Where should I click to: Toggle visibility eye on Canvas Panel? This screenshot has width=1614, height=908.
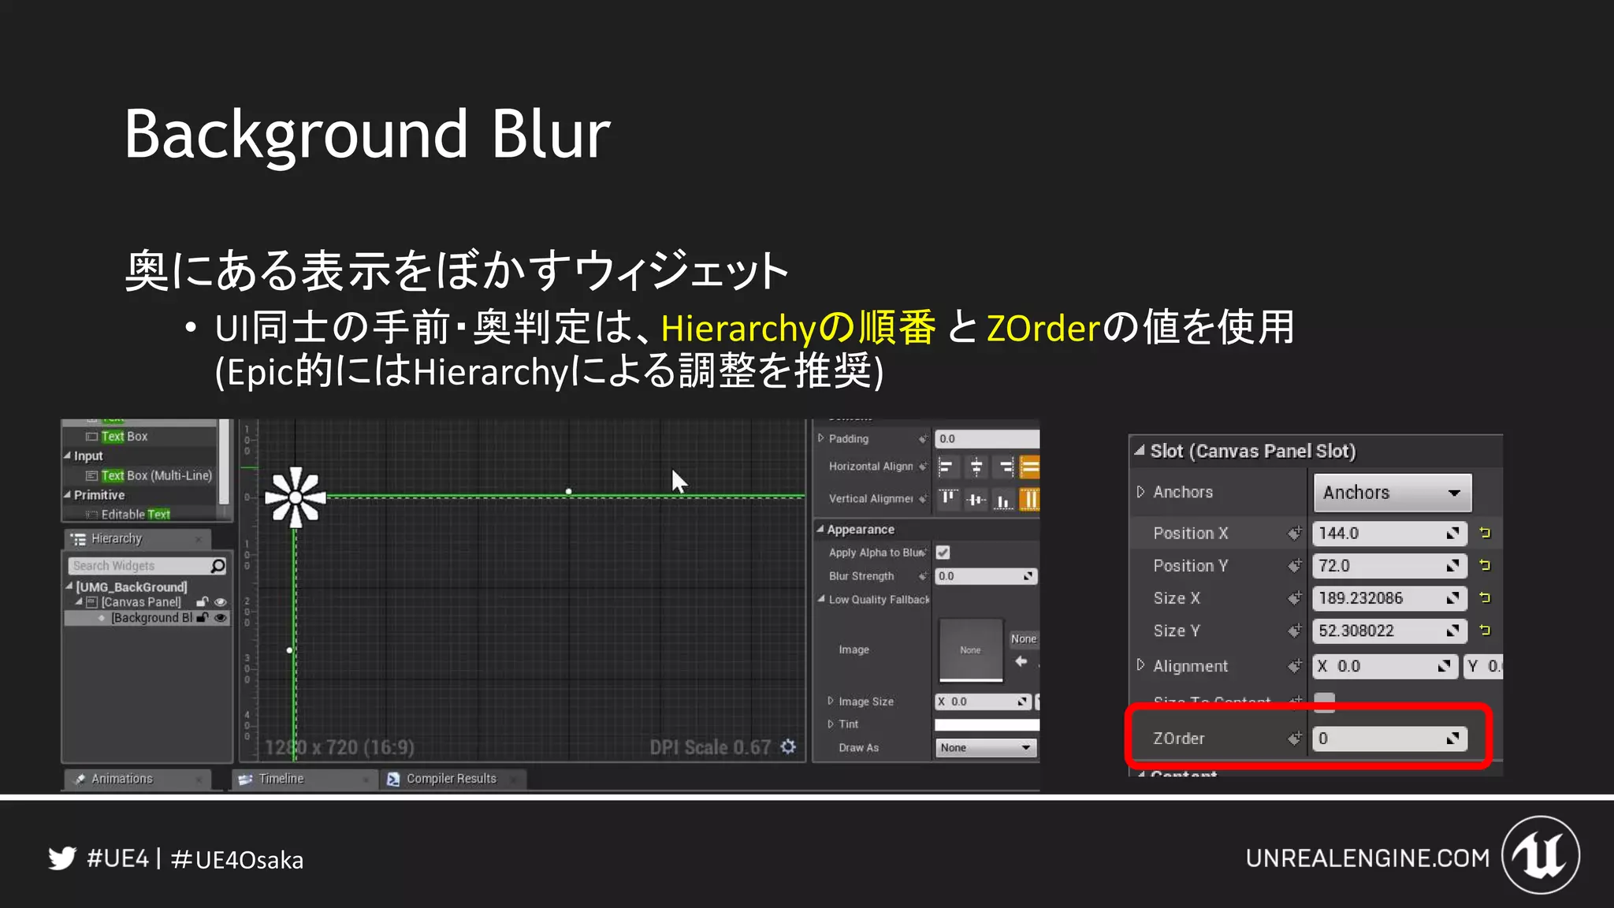click(x=221, y=601)
